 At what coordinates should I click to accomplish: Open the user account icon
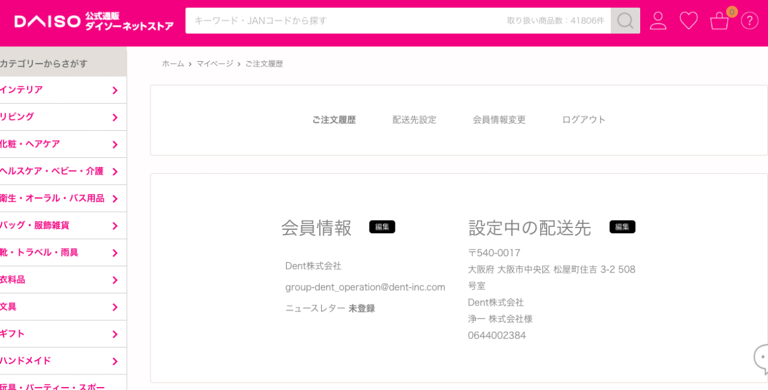tap(658, 21)
